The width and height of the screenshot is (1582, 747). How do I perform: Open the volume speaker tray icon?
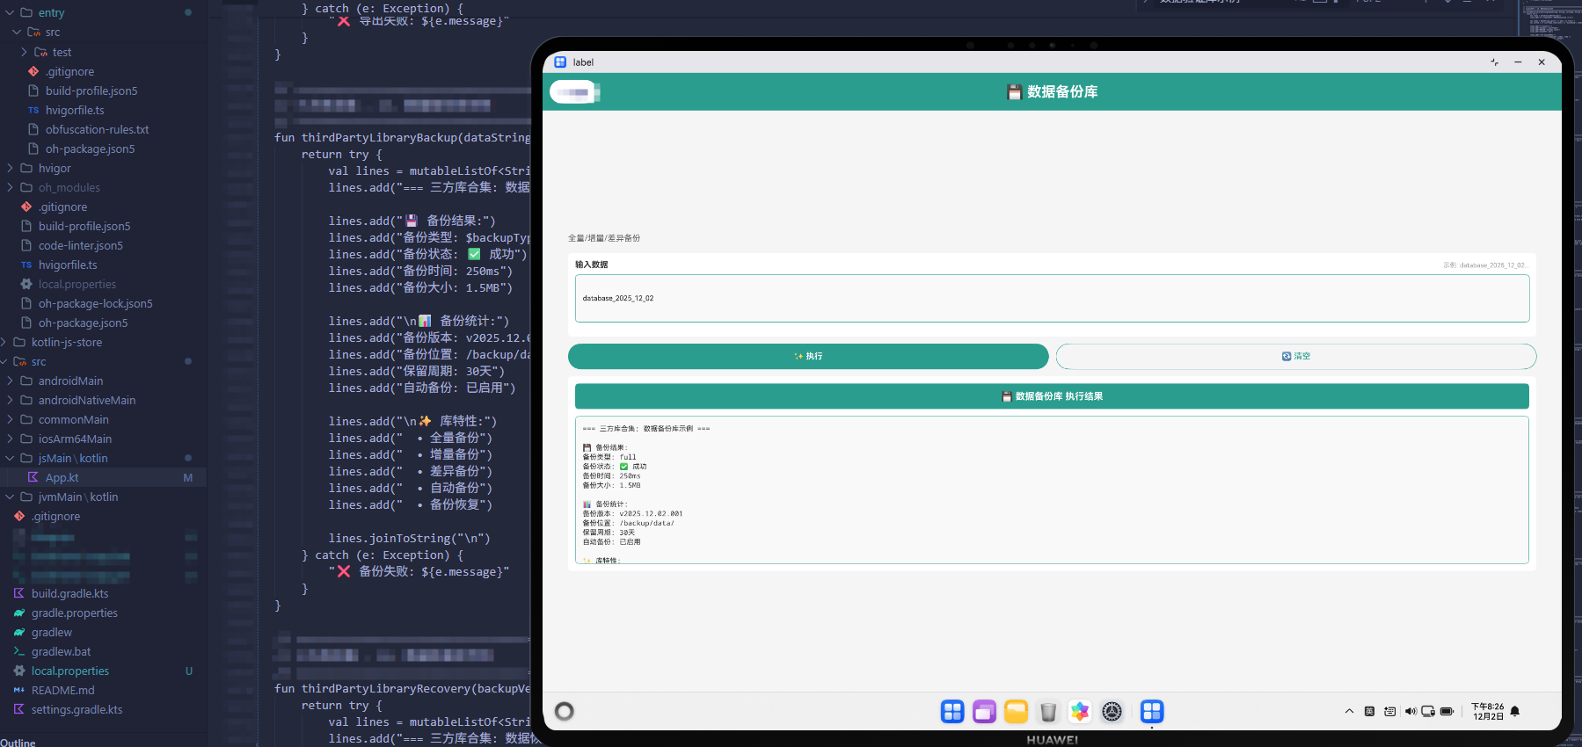point(1411,711)
